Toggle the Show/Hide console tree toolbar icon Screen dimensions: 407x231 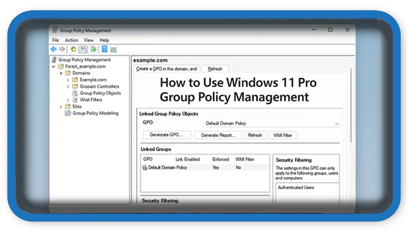[x=83, y=49]
